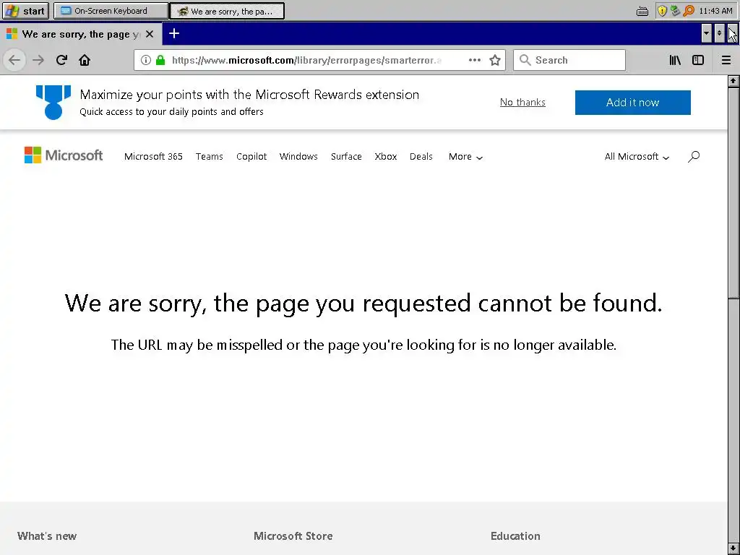This screenshot has width=740, height=555.
Task: Open the Library icon in toolbar
Action: click(675, 60)
